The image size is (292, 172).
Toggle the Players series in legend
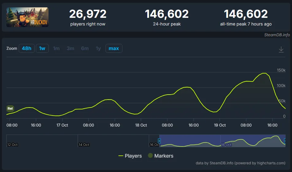coord(130,156)
